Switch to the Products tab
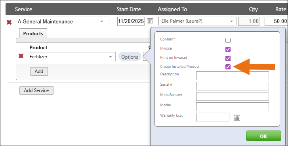This screenshot has width=288, height=146. pyautogui.click(x=33, y=33)
